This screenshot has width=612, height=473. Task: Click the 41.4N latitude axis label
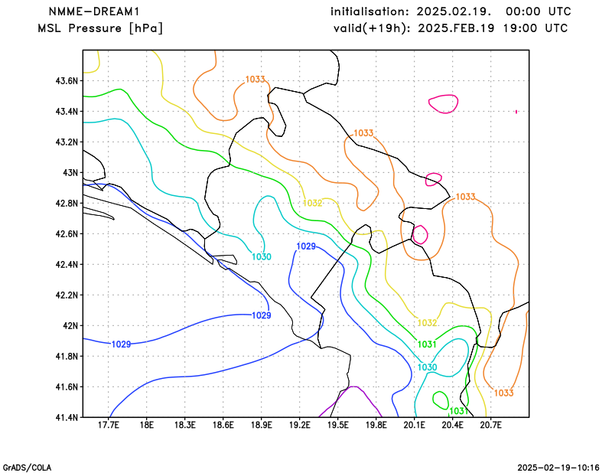67,417
